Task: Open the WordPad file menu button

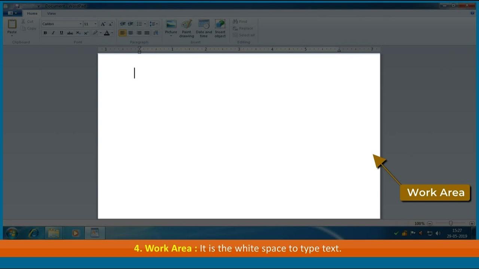Action: tap(12, 13)
